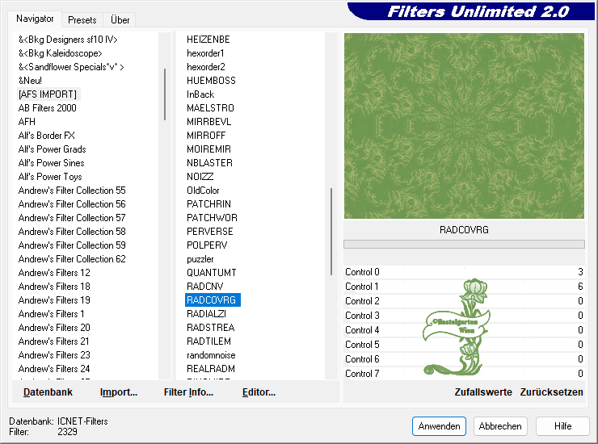
Task: Click the Datenbank button
Action: 48,392
